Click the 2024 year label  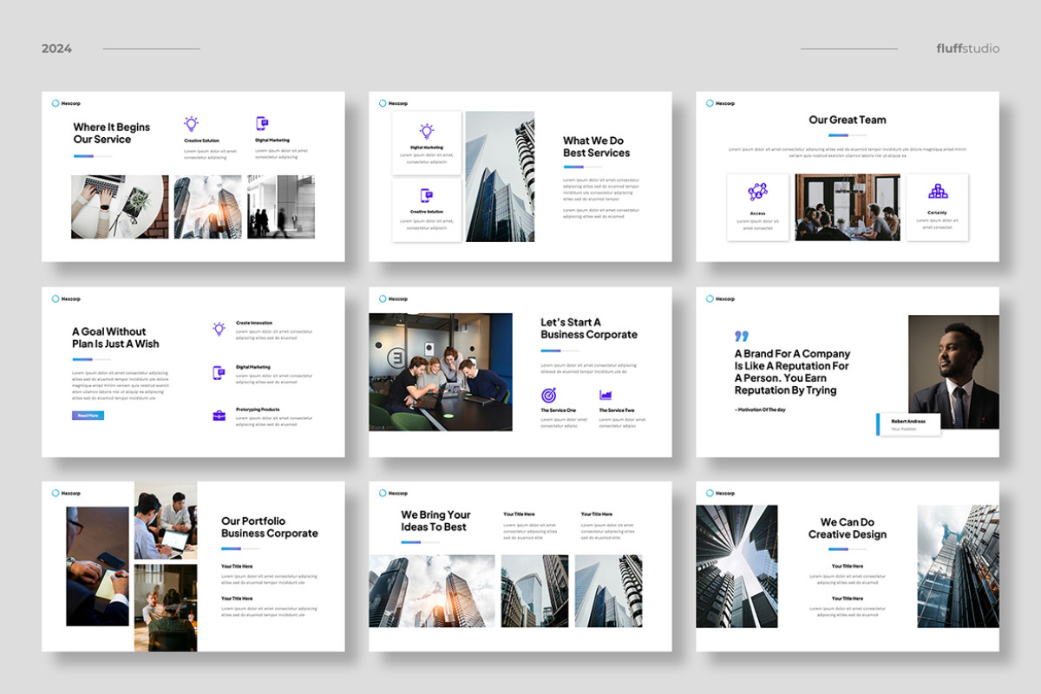coord(56,49)
